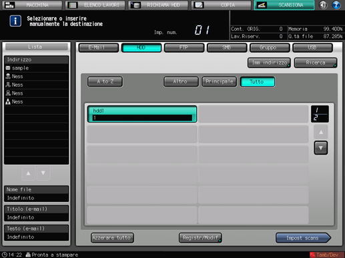The width and height of the screenshot is (345, 258).
Task: Click the Imp. num. 01 display
Action: [x=202, y=30]
